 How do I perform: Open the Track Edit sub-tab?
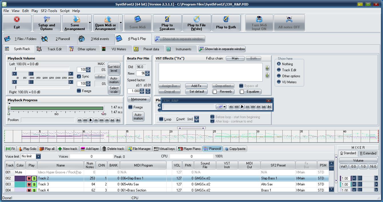pos(51,49)
